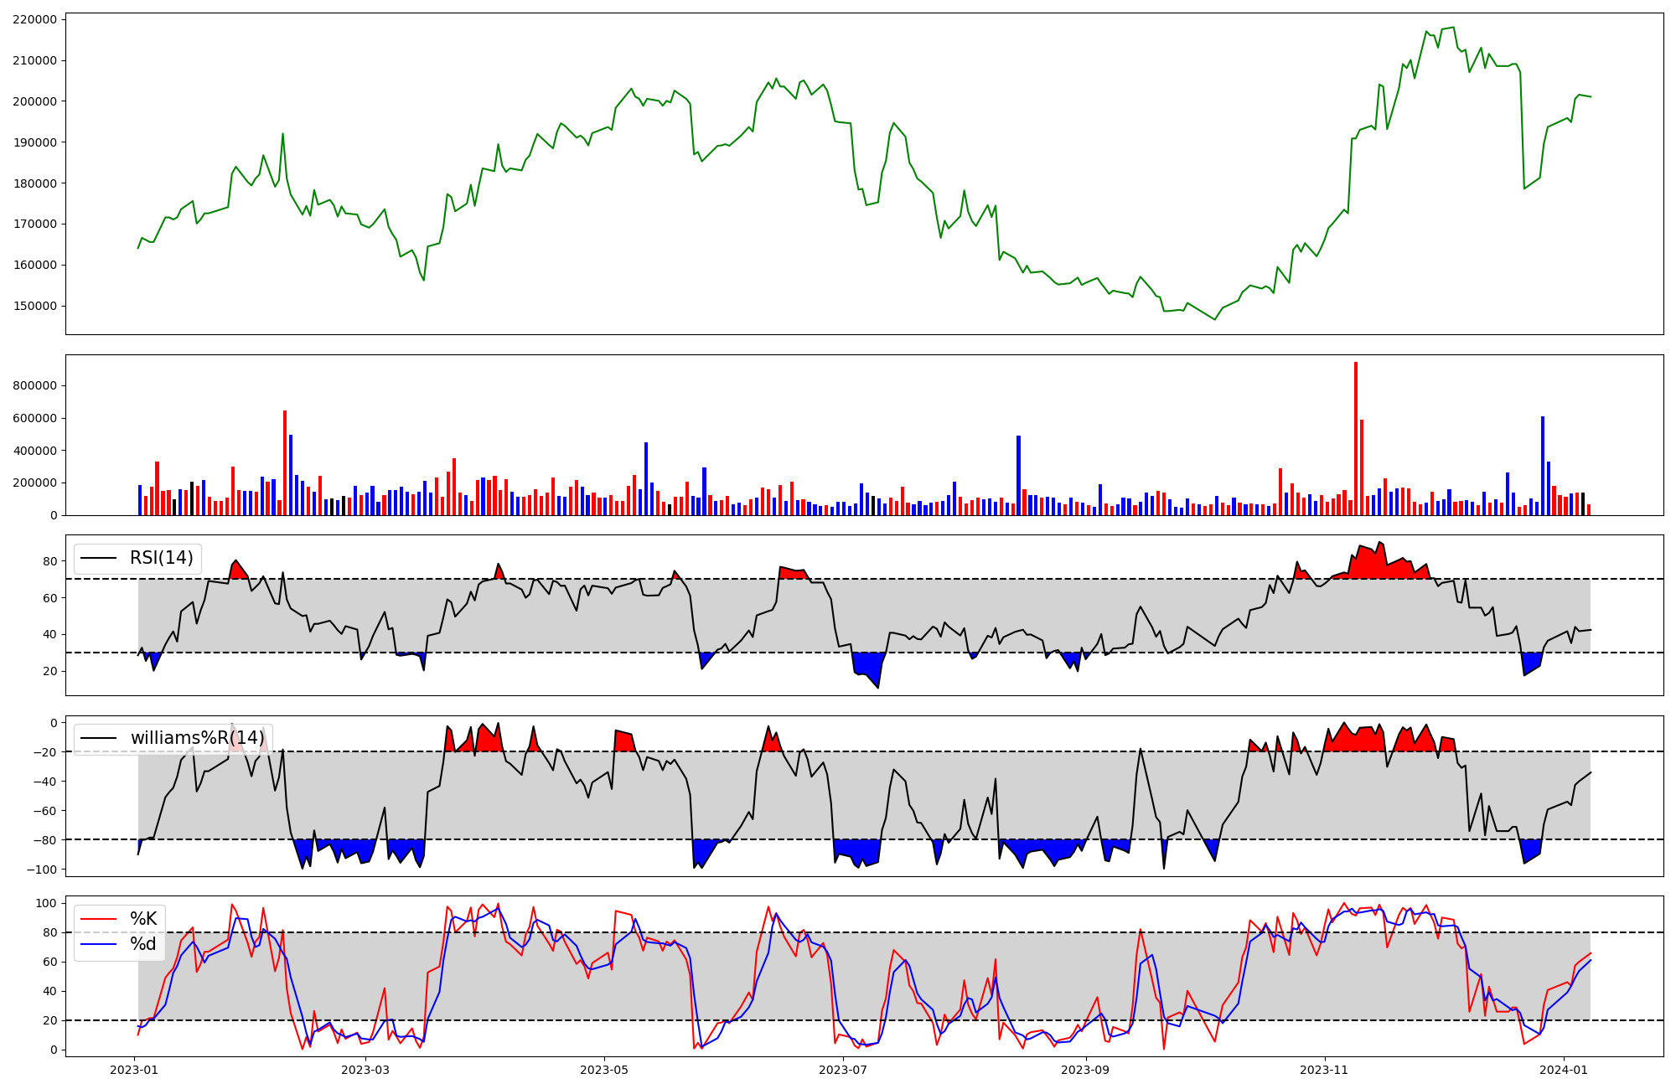Click the %d legend entry text
This screenshot has width=1676, height=1089.
[x=143, y=944]
